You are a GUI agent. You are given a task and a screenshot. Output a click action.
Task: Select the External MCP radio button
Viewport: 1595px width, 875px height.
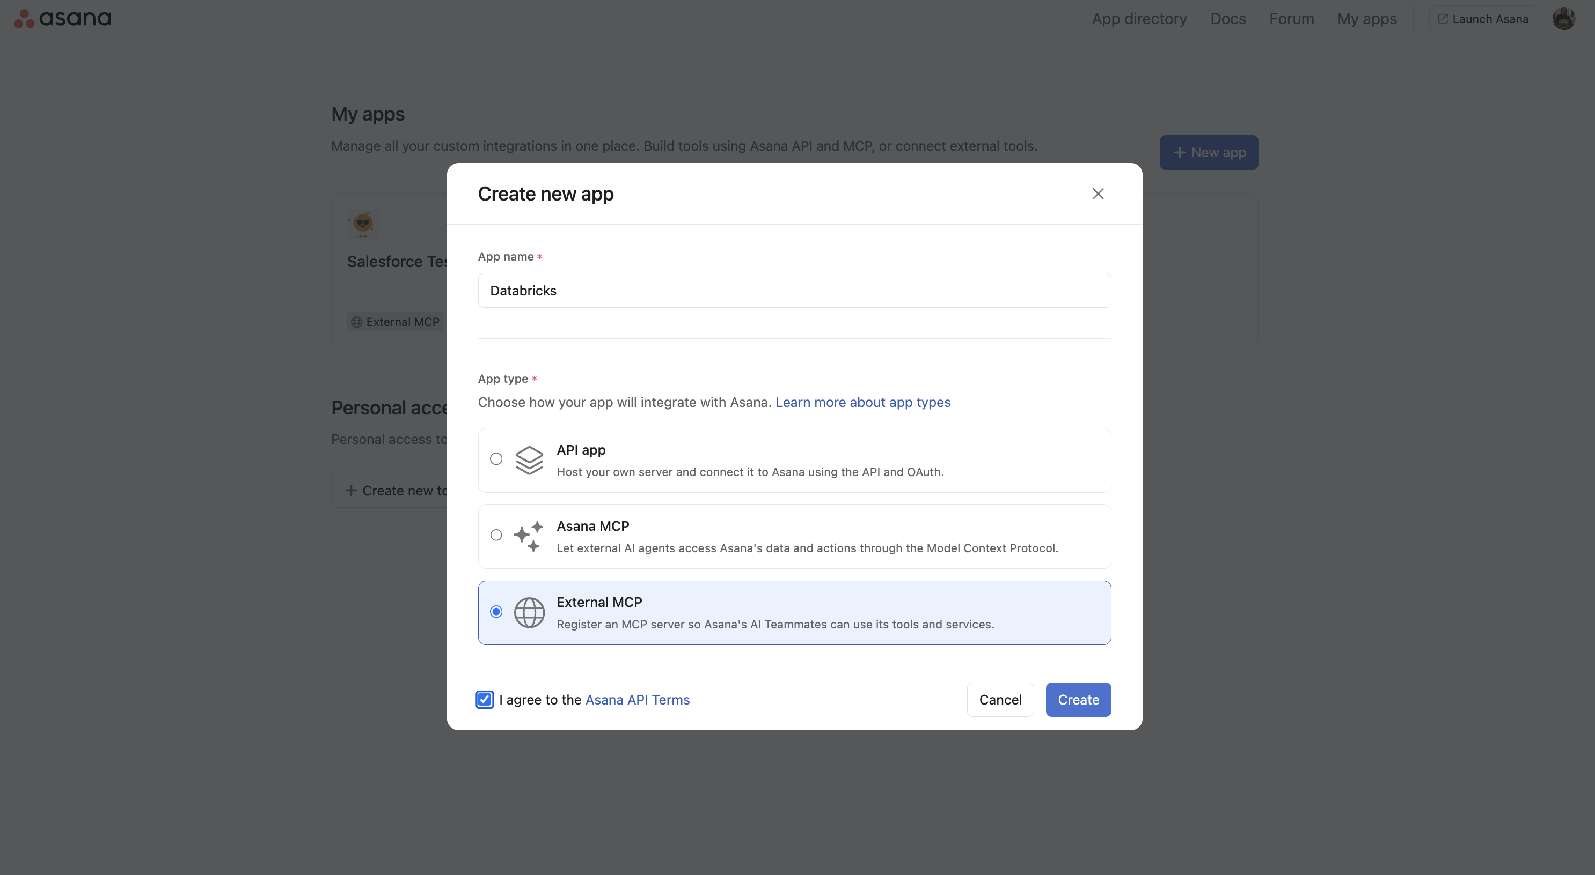tap(496, 612)
